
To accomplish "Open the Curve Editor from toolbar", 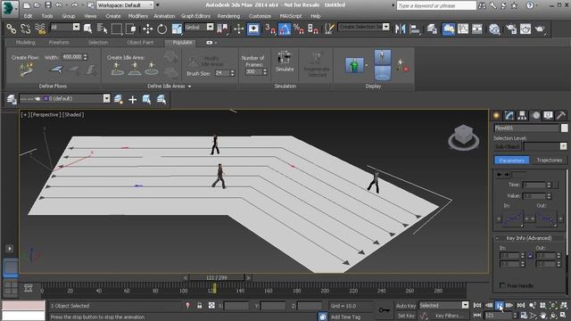I will coord(463,29).
